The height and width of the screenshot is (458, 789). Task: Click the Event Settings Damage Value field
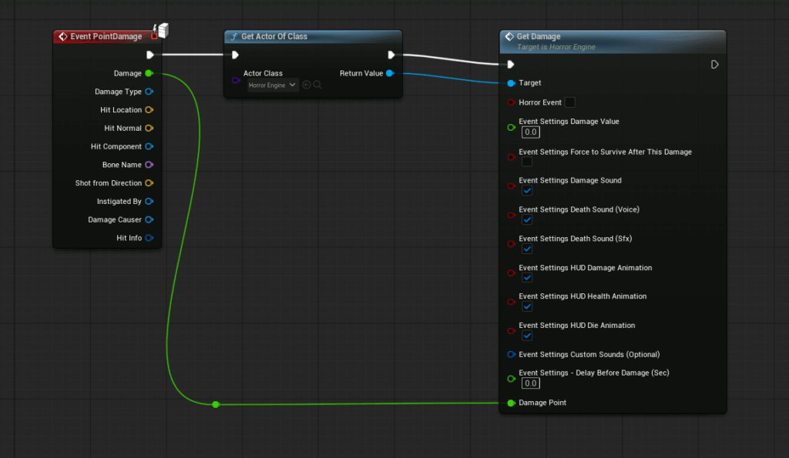[x=530, y=132]
